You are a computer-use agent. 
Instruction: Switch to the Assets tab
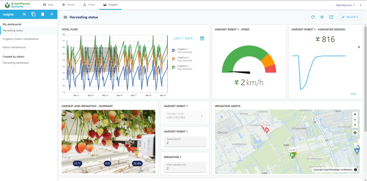[68, 5]
